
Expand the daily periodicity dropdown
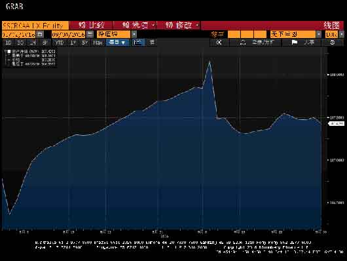click(117, 42)
